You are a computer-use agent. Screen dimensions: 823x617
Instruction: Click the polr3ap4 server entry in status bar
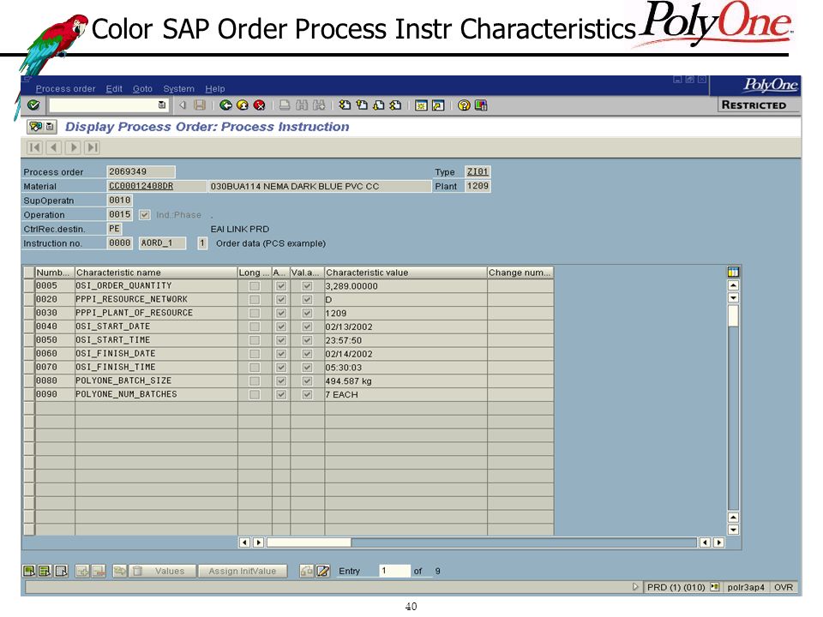[746, 587]
